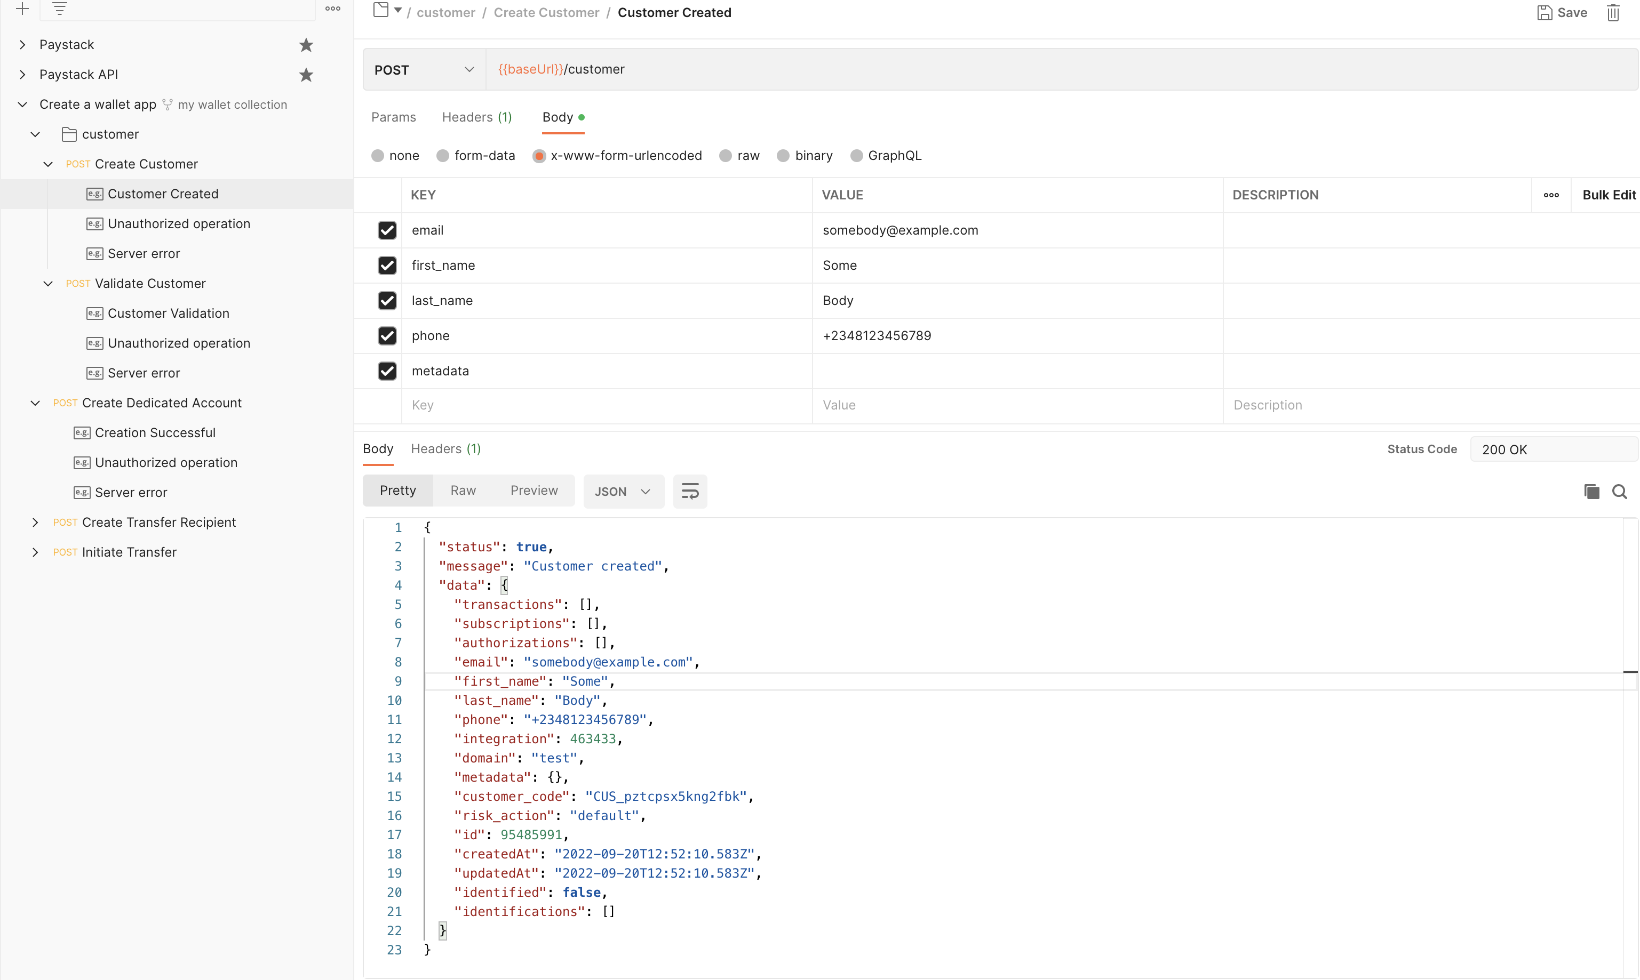Select the GraphQL body type radio
Screen dimensions: 1640x980
[856, 156]
